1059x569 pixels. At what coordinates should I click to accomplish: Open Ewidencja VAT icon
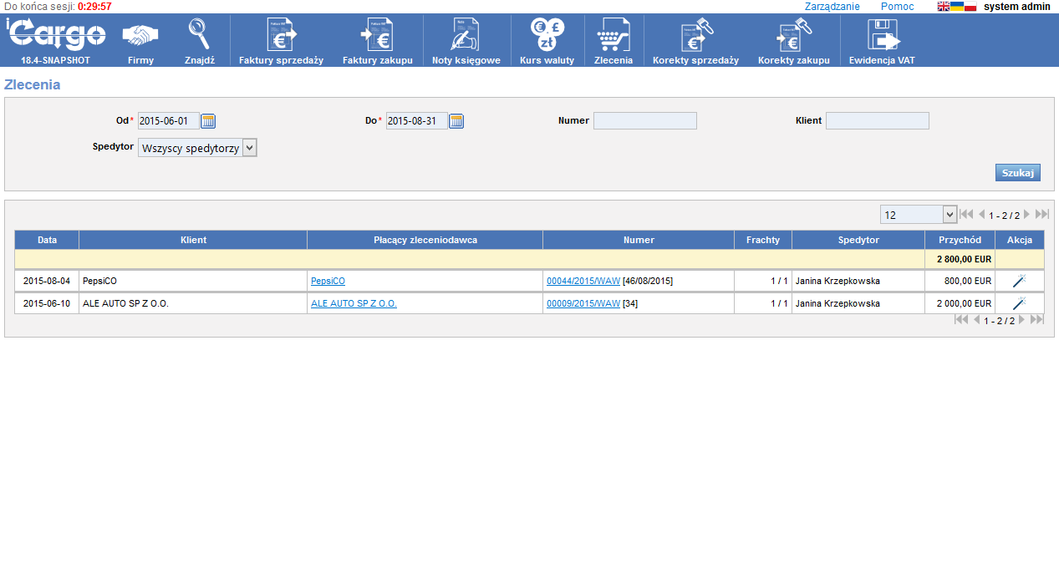click(x=882, y=37)
